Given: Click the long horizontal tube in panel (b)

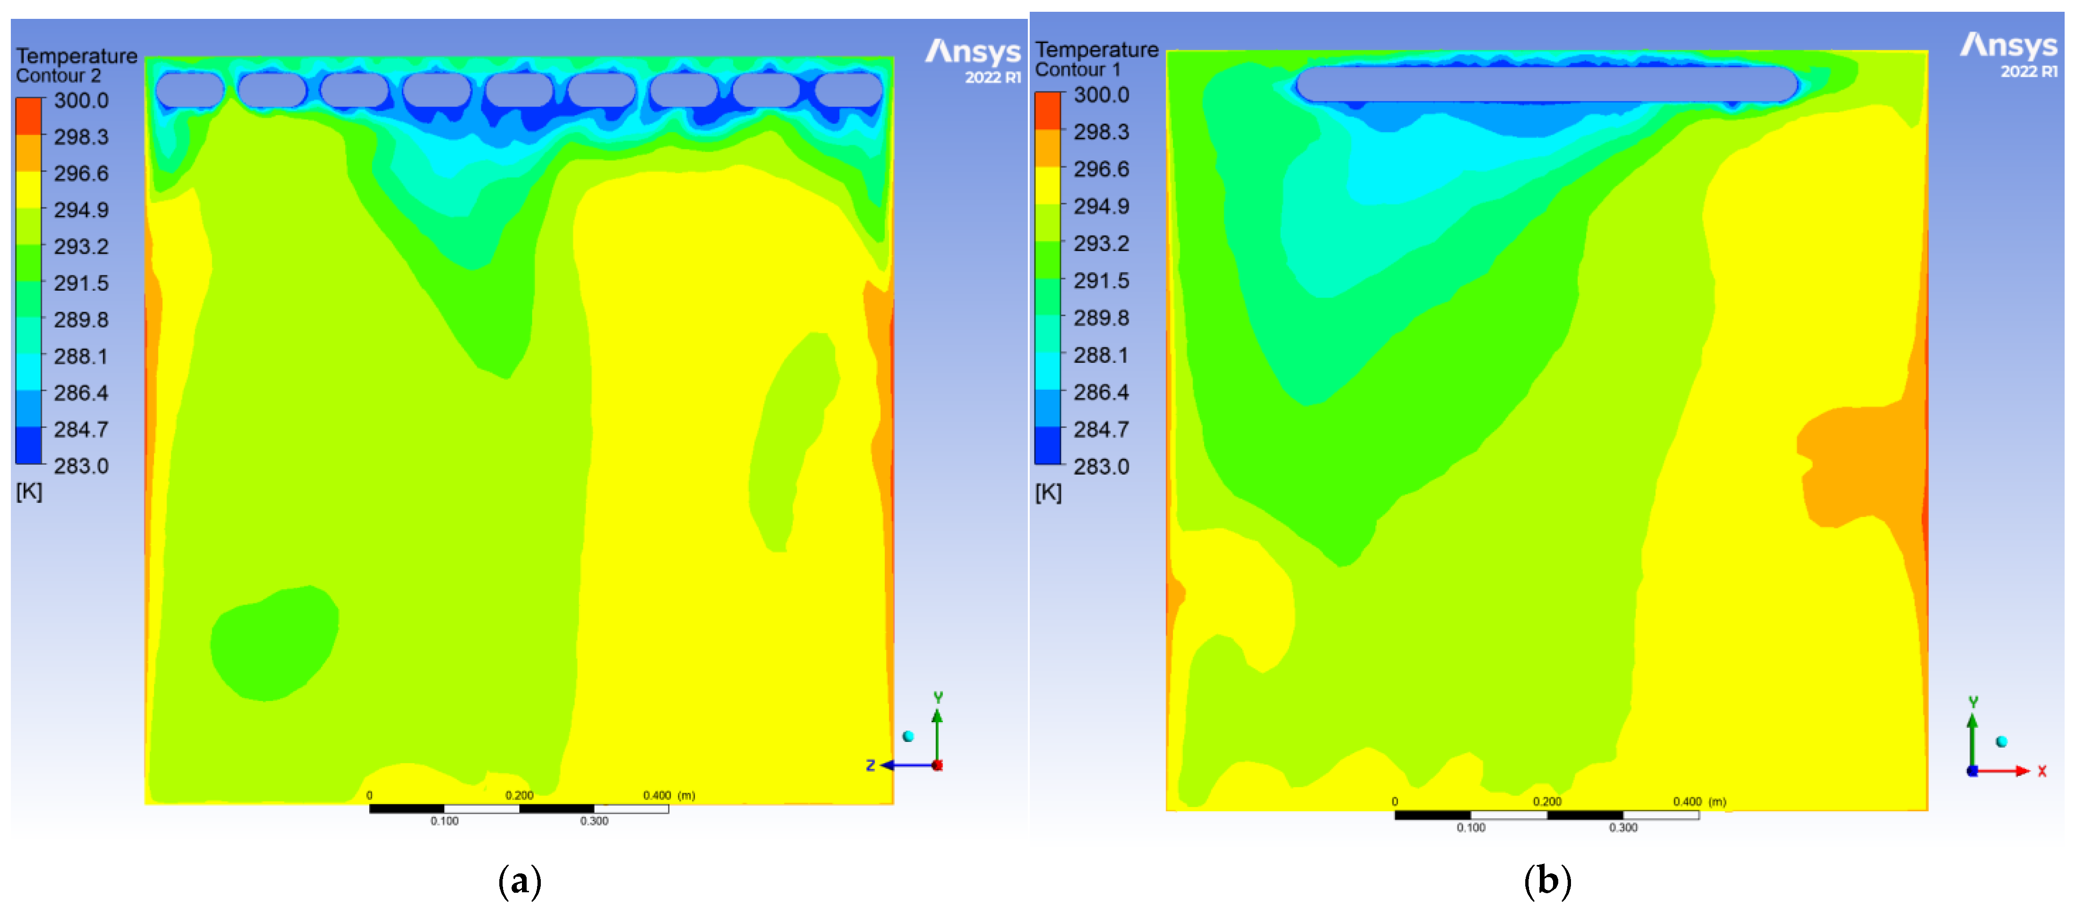Looking at the screenshot, I should [x=1546, y=84].
